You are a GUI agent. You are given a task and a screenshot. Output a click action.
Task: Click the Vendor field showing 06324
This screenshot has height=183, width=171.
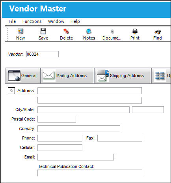pyautogui.click(x=43, y=54)
